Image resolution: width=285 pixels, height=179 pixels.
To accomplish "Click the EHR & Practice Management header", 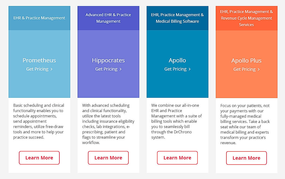I will pyautogui.click(x=39, y=18).
